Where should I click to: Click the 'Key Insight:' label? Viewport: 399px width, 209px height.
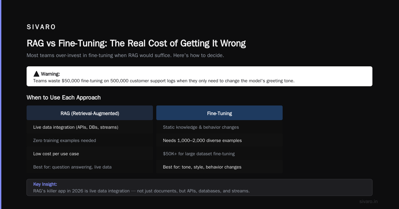[45, 184]
